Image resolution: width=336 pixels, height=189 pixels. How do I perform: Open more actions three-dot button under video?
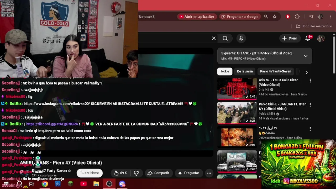209,173
